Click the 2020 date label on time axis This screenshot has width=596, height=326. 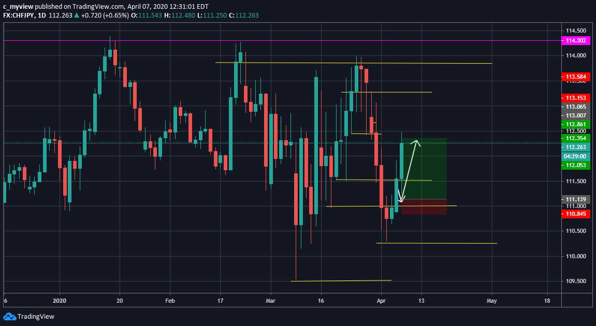(60, 301)
